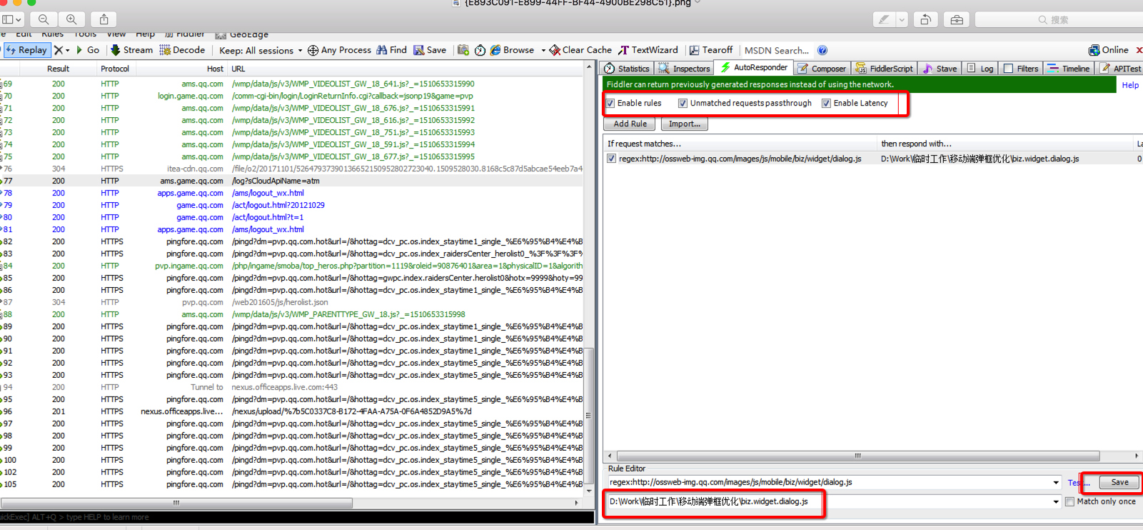The height and width of the screenshot is (530, 1143).
Task: Open the TextWizard tool
Action: [x=648, y=50]
